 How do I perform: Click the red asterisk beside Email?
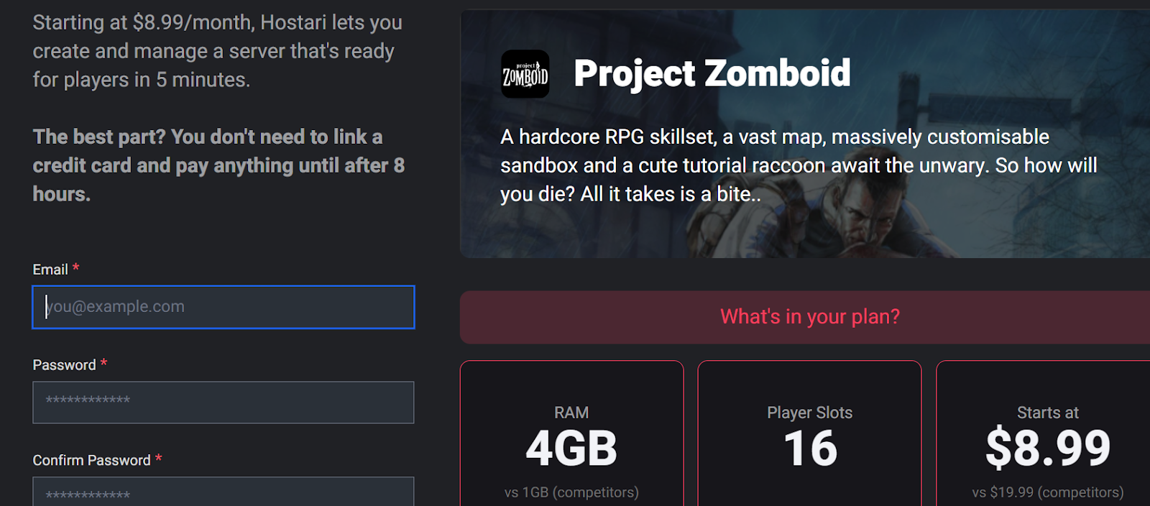pos(75,267)
